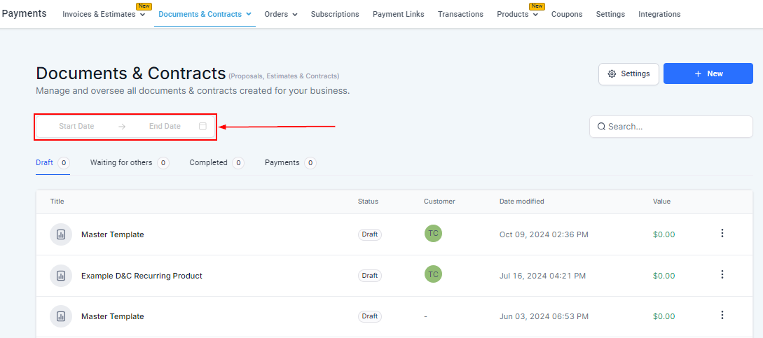The height and width of the screenshot is (338, 763).
Task: Click TC customer avatar for Example D&C row
Action: [x=433, y=275]
